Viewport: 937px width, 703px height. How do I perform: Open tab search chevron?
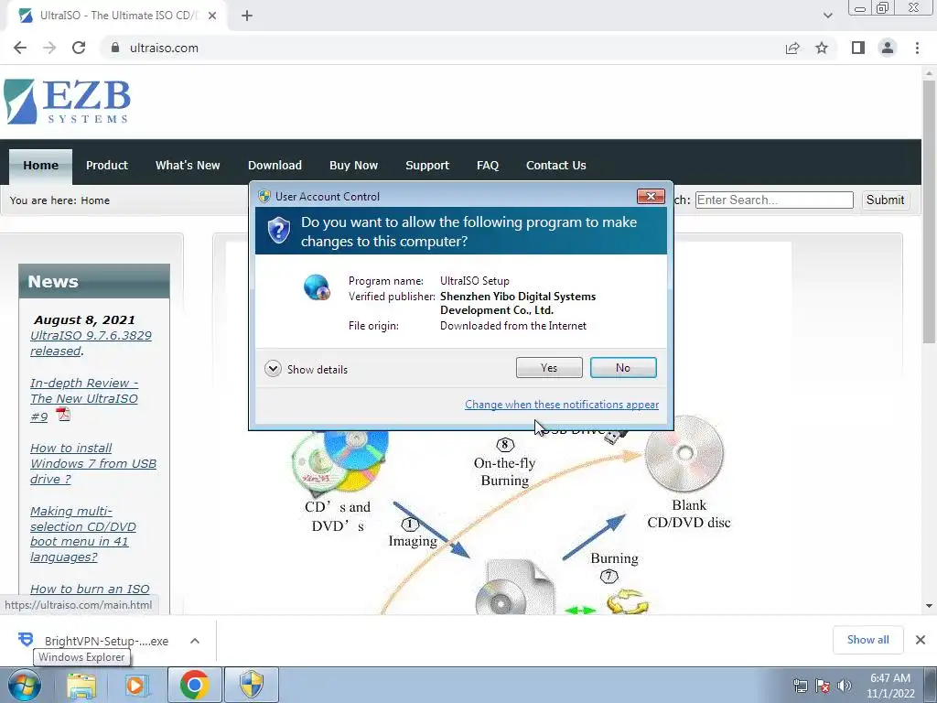click(x=827, y=16)
